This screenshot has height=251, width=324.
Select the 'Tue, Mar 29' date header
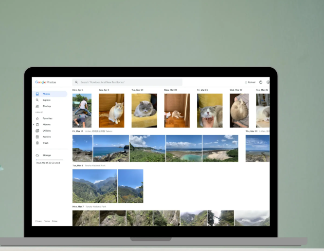click(x=137, y=90)
